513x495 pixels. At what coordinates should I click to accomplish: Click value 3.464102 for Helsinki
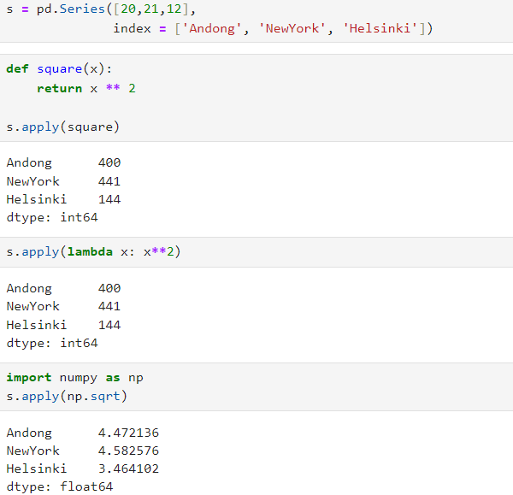(128, 468)
